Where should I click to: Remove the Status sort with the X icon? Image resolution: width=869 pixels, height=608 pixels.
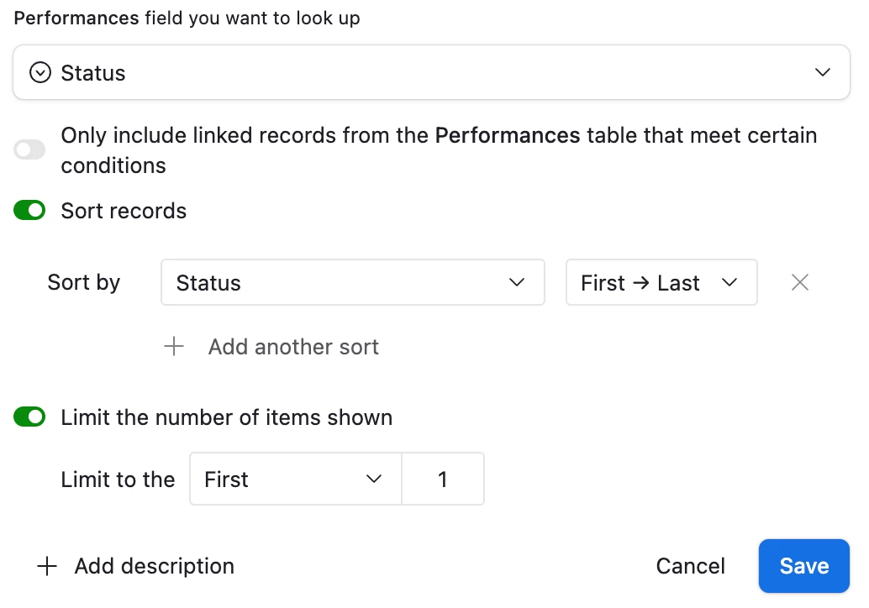(800, 283)
